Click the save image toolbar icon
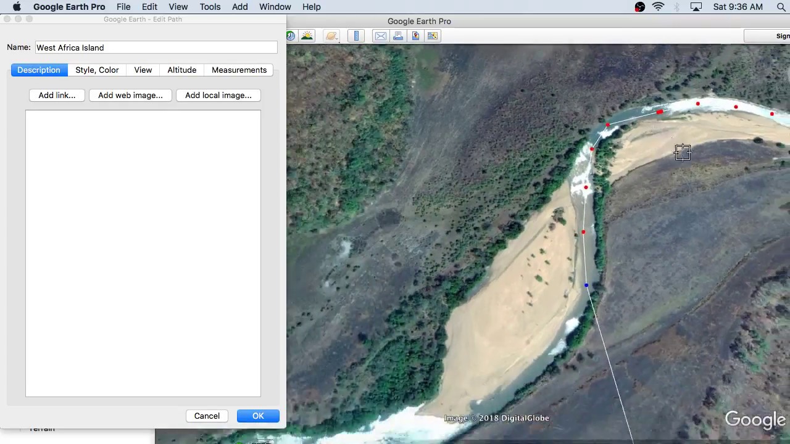The height and width of the screenshot is (444, 790). (415, 36)
